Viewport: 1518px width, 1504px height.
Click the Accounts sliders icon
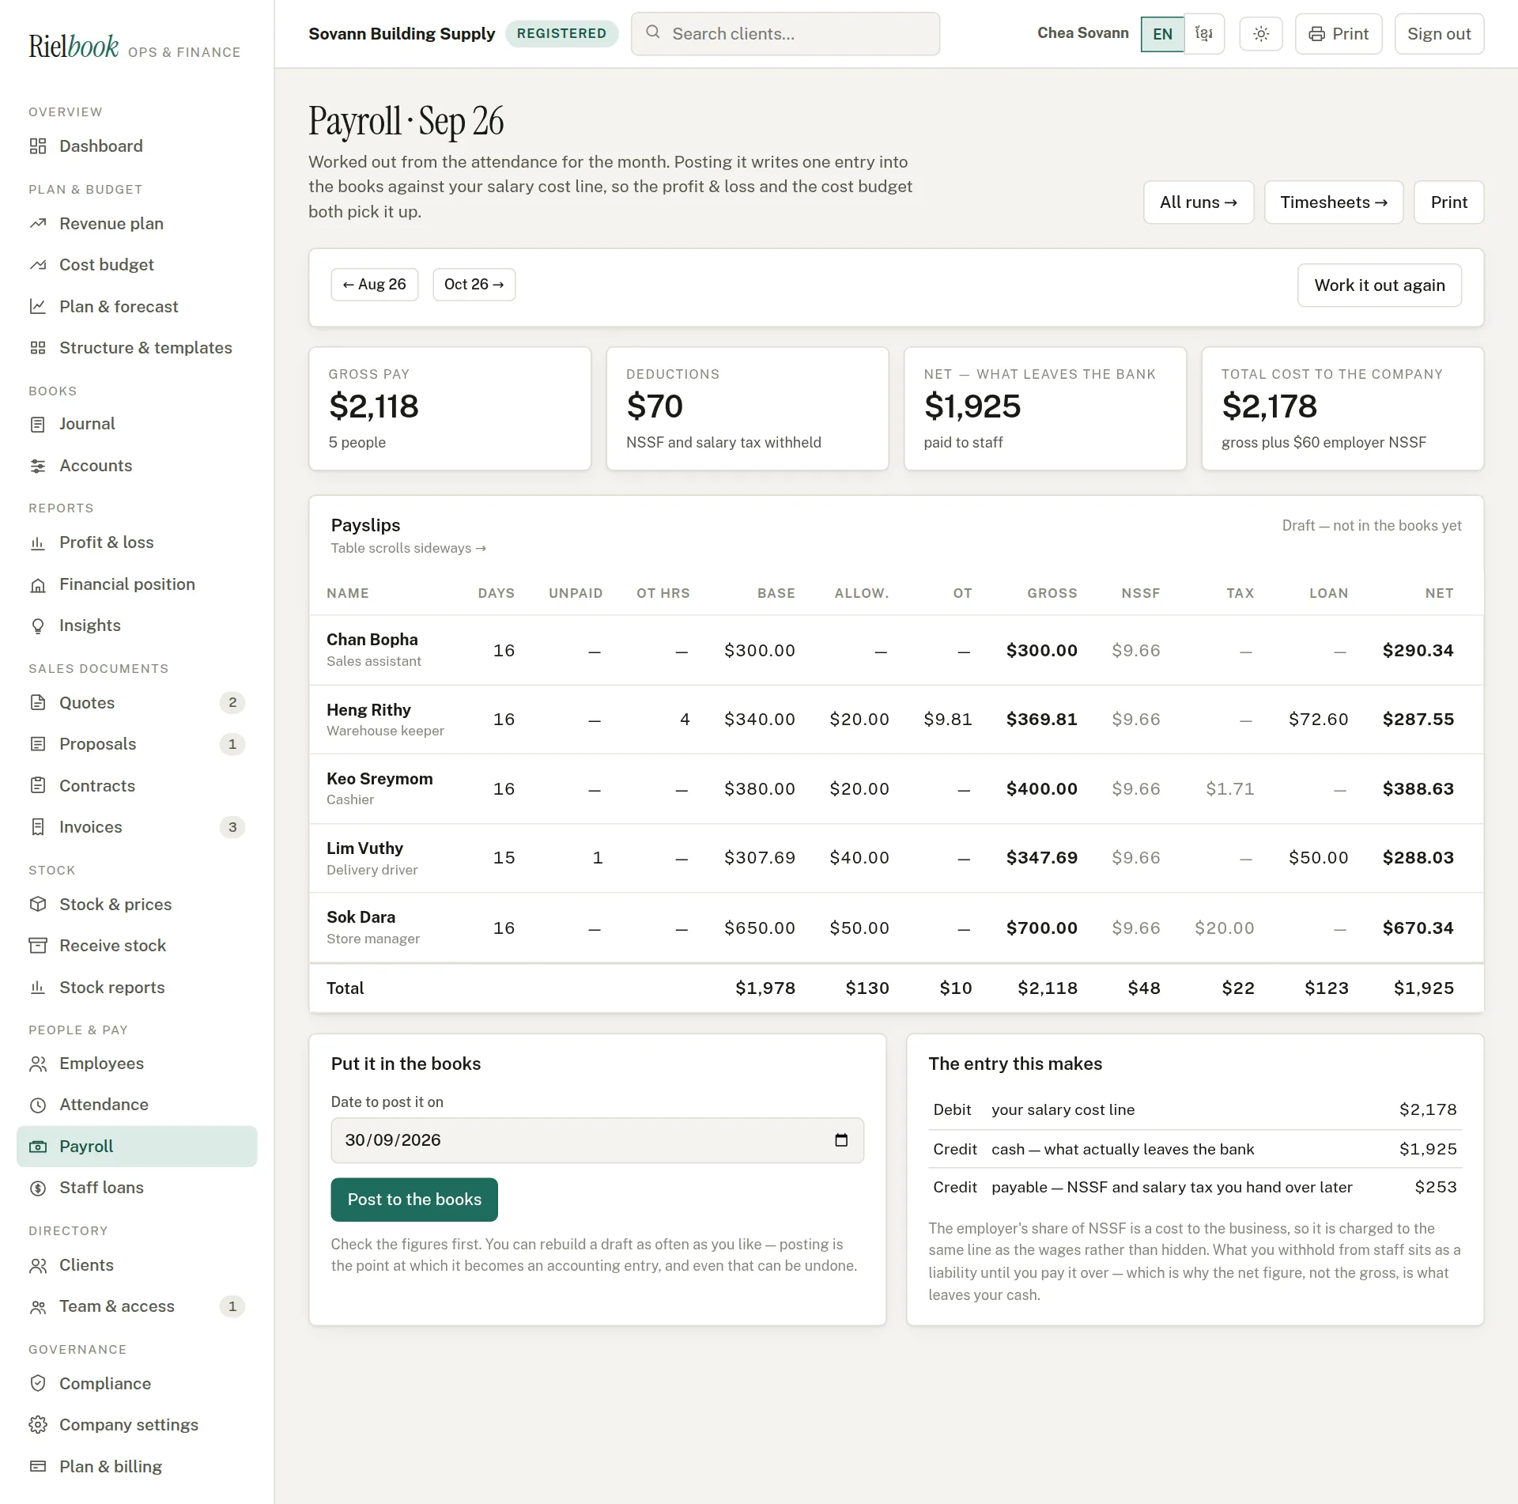[38, 466]
